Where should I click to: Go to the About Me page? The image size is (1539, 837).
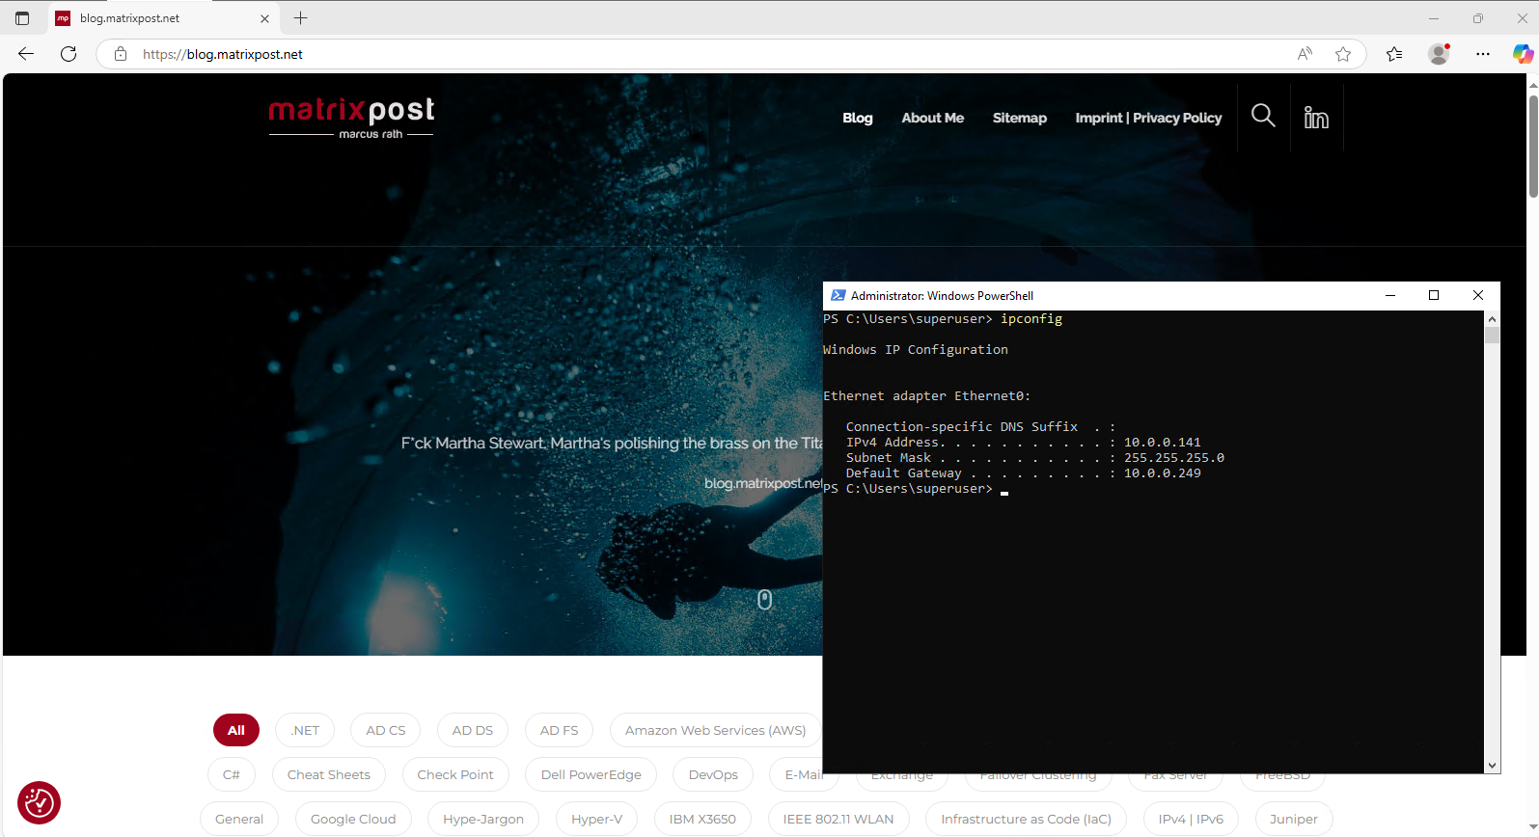(x=933, y=118)
